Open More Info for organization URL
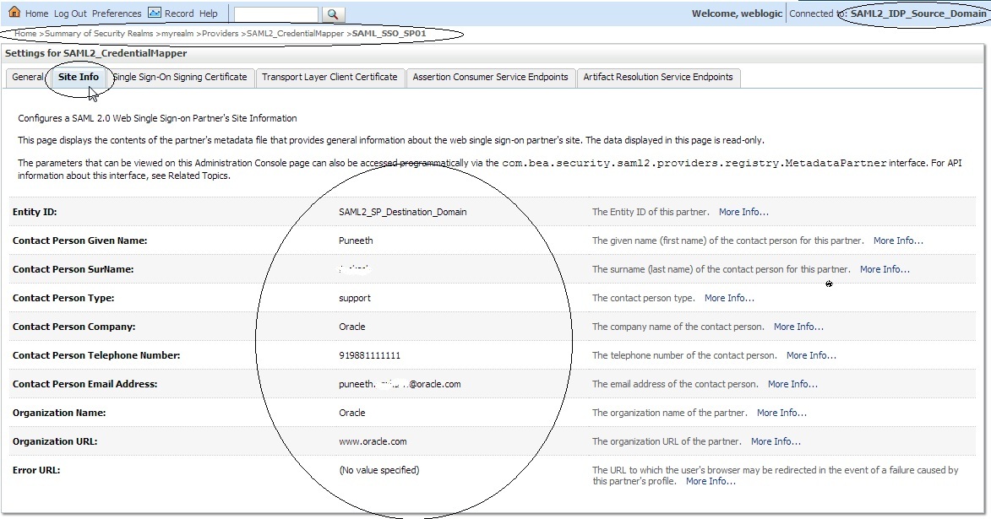 coord(776,441)
